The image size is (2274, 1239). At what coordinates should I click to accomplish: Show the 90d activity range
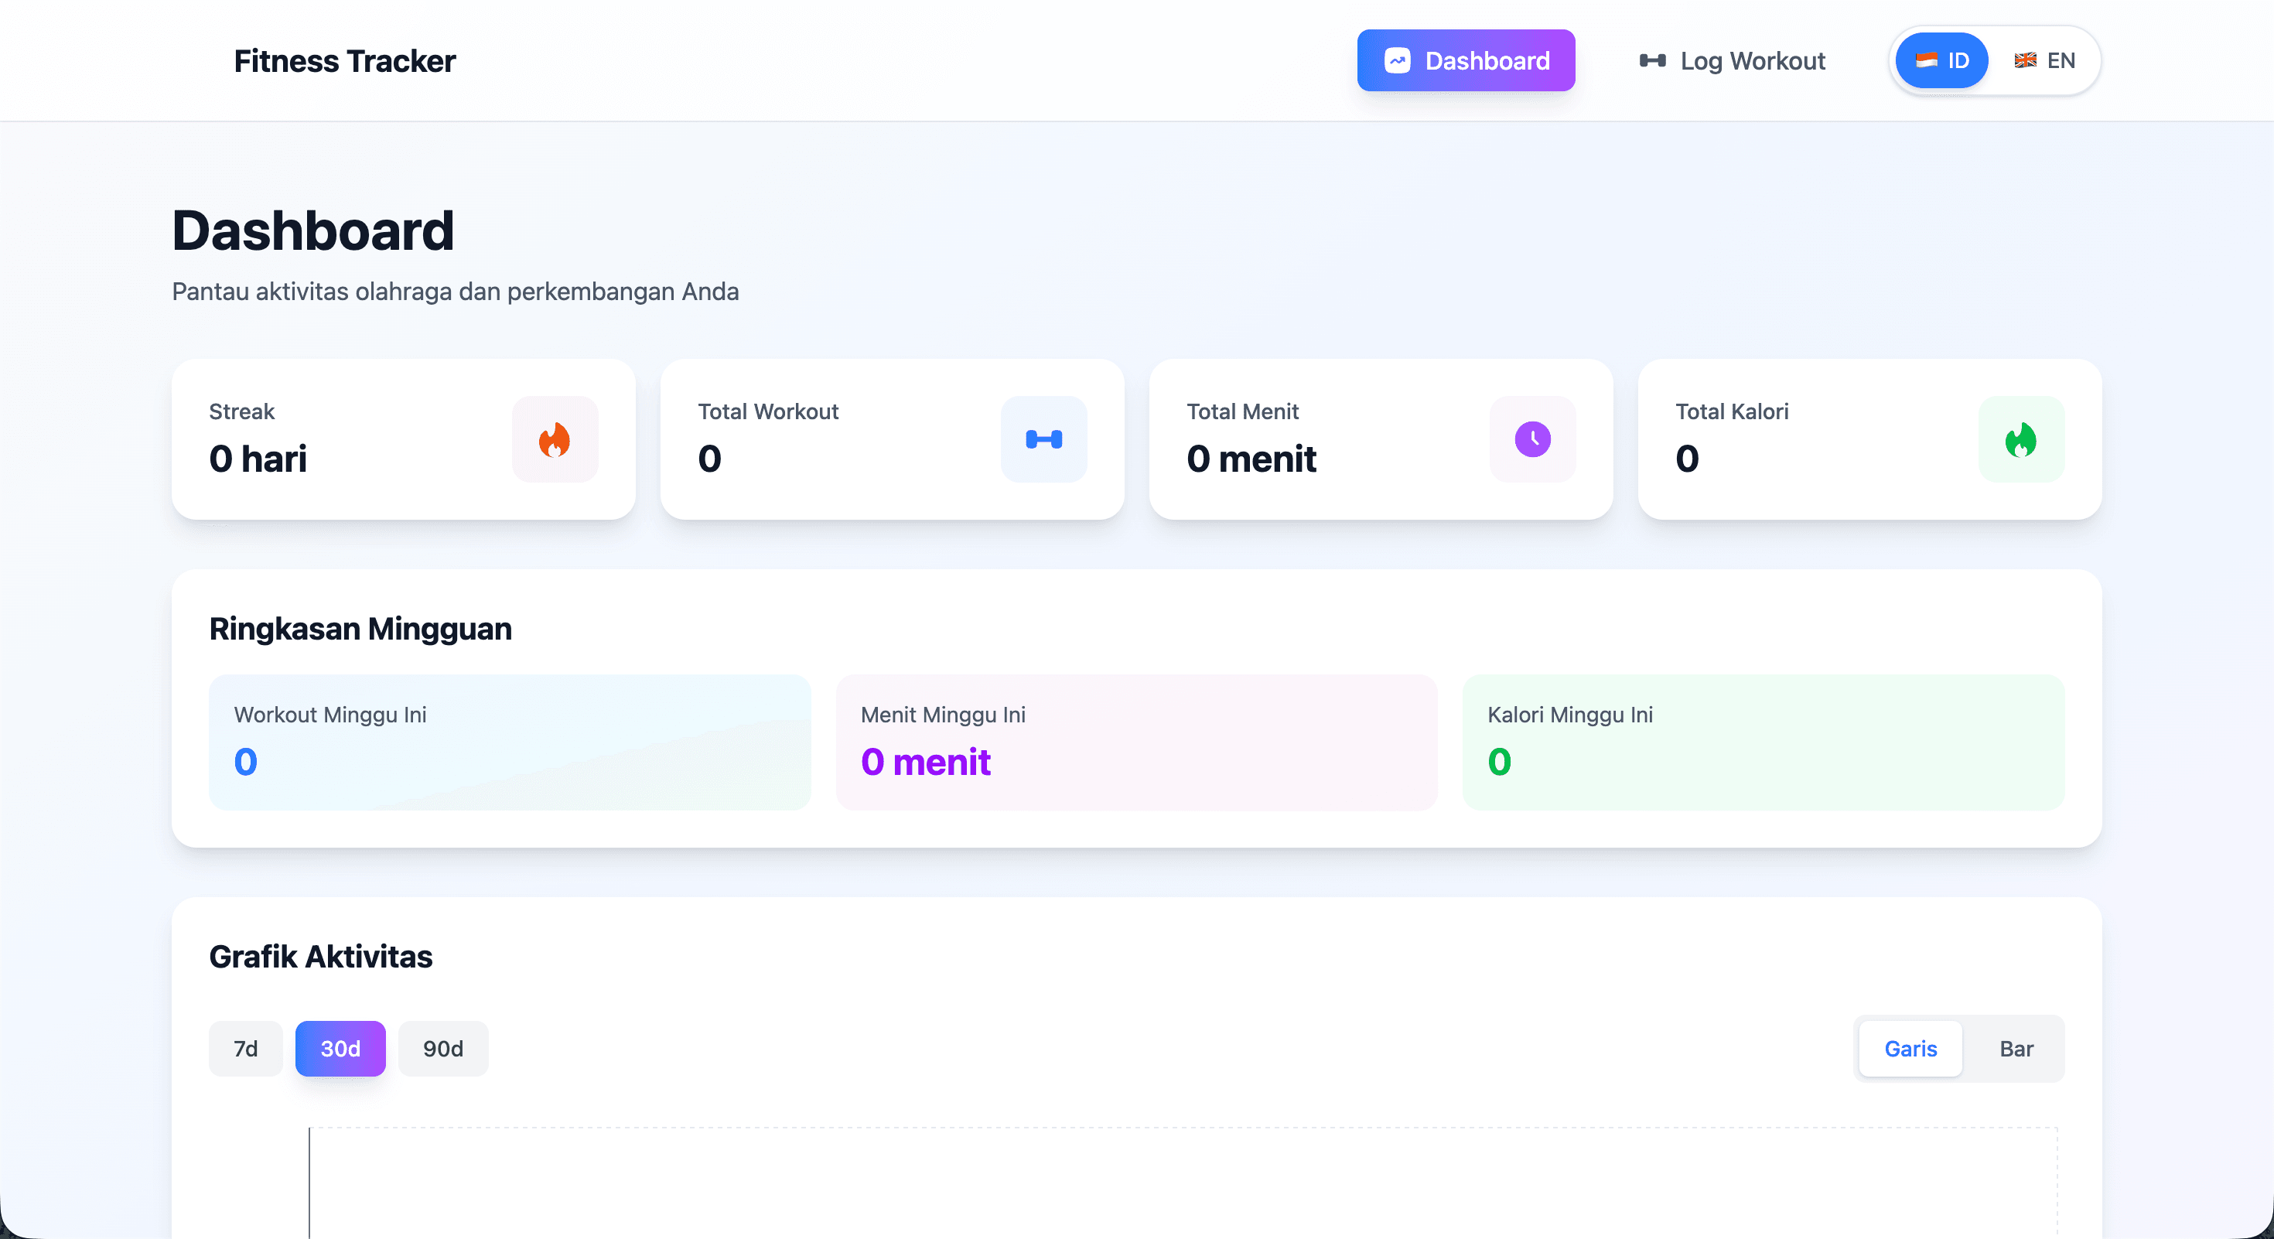pyautogui.click(x=443, y=1049)
